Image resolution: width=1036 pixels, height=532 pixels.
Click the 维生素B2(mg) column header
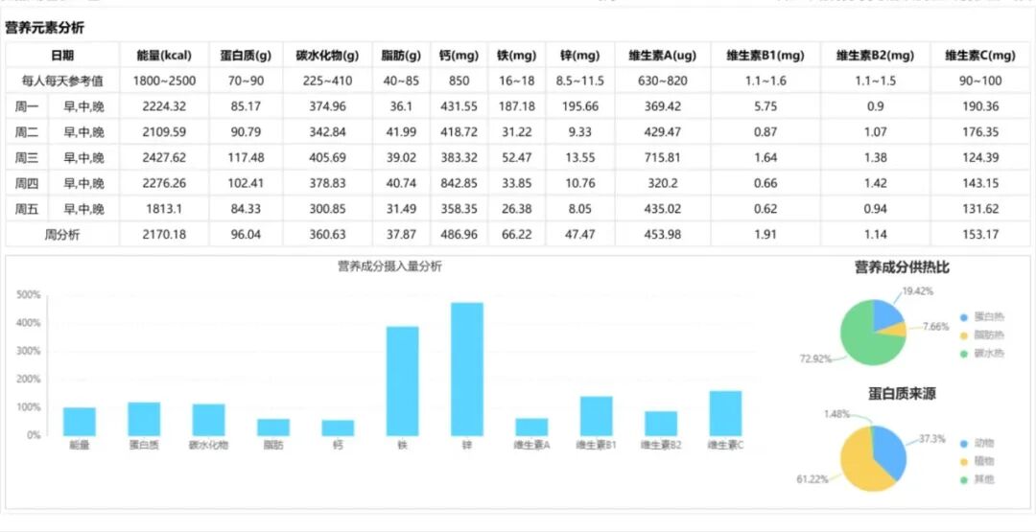pyautogui.click(x=876, y=56)
